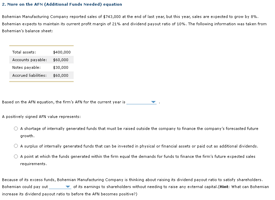Select the shortage of internally generated funds option

16,129
